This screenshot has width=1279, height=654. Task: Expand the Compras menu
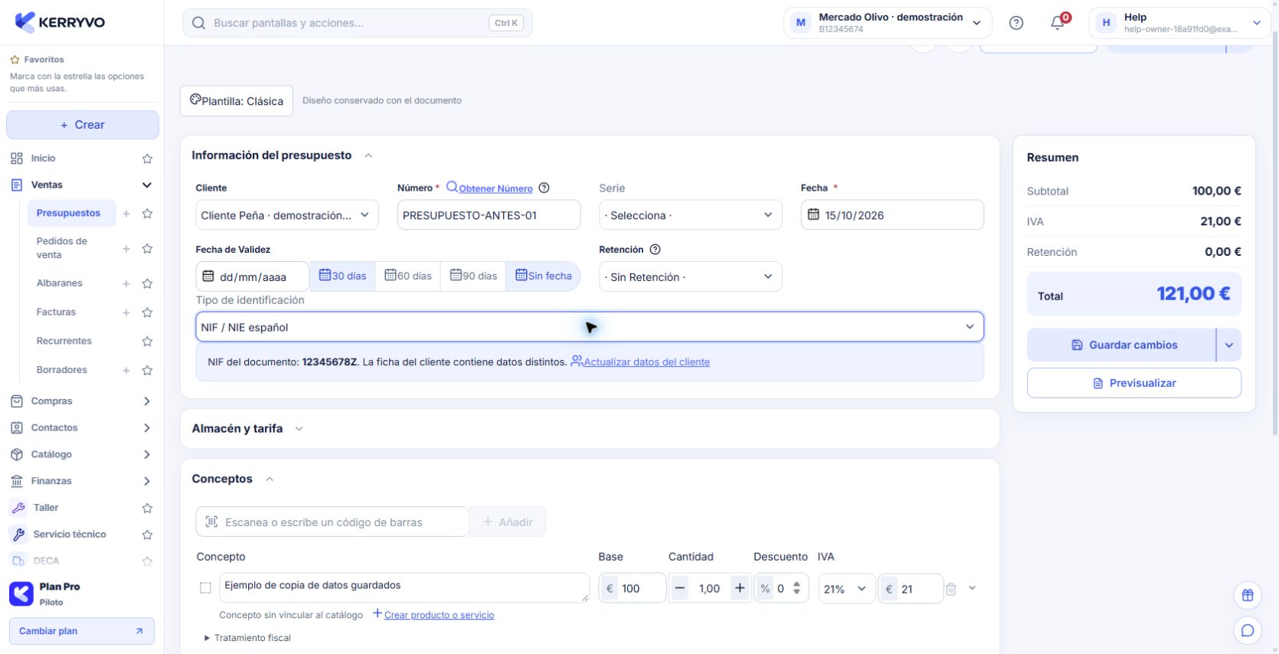pos(147,401)
